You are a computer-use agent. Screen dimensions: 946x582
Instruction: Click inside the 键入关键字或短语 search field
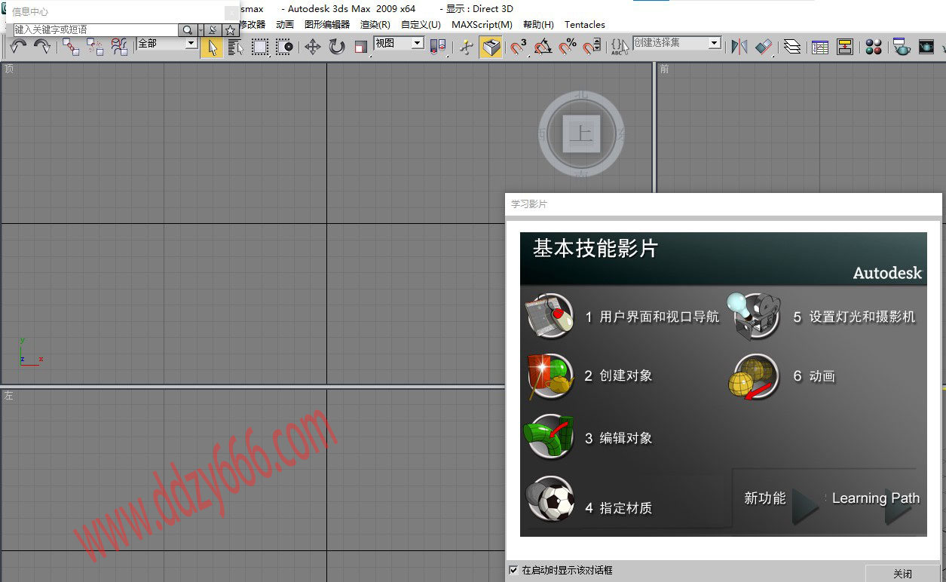(x=95, y=30)
